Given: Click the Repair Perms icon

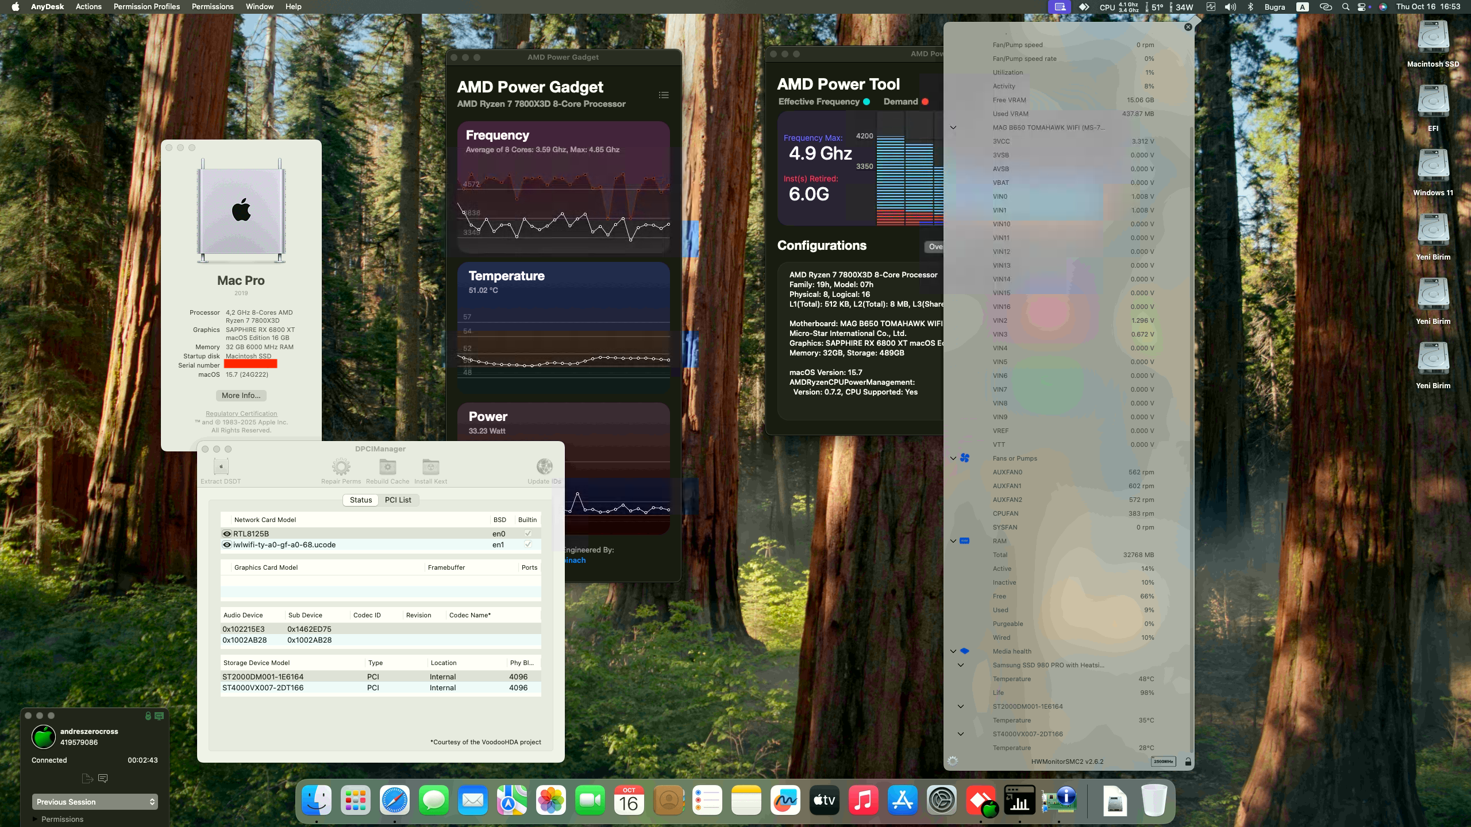Looking at the screenshot, I should [x=342, y=467].
